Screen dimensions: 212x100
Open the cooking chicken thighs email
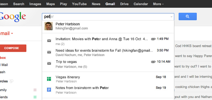coord(193,87)
